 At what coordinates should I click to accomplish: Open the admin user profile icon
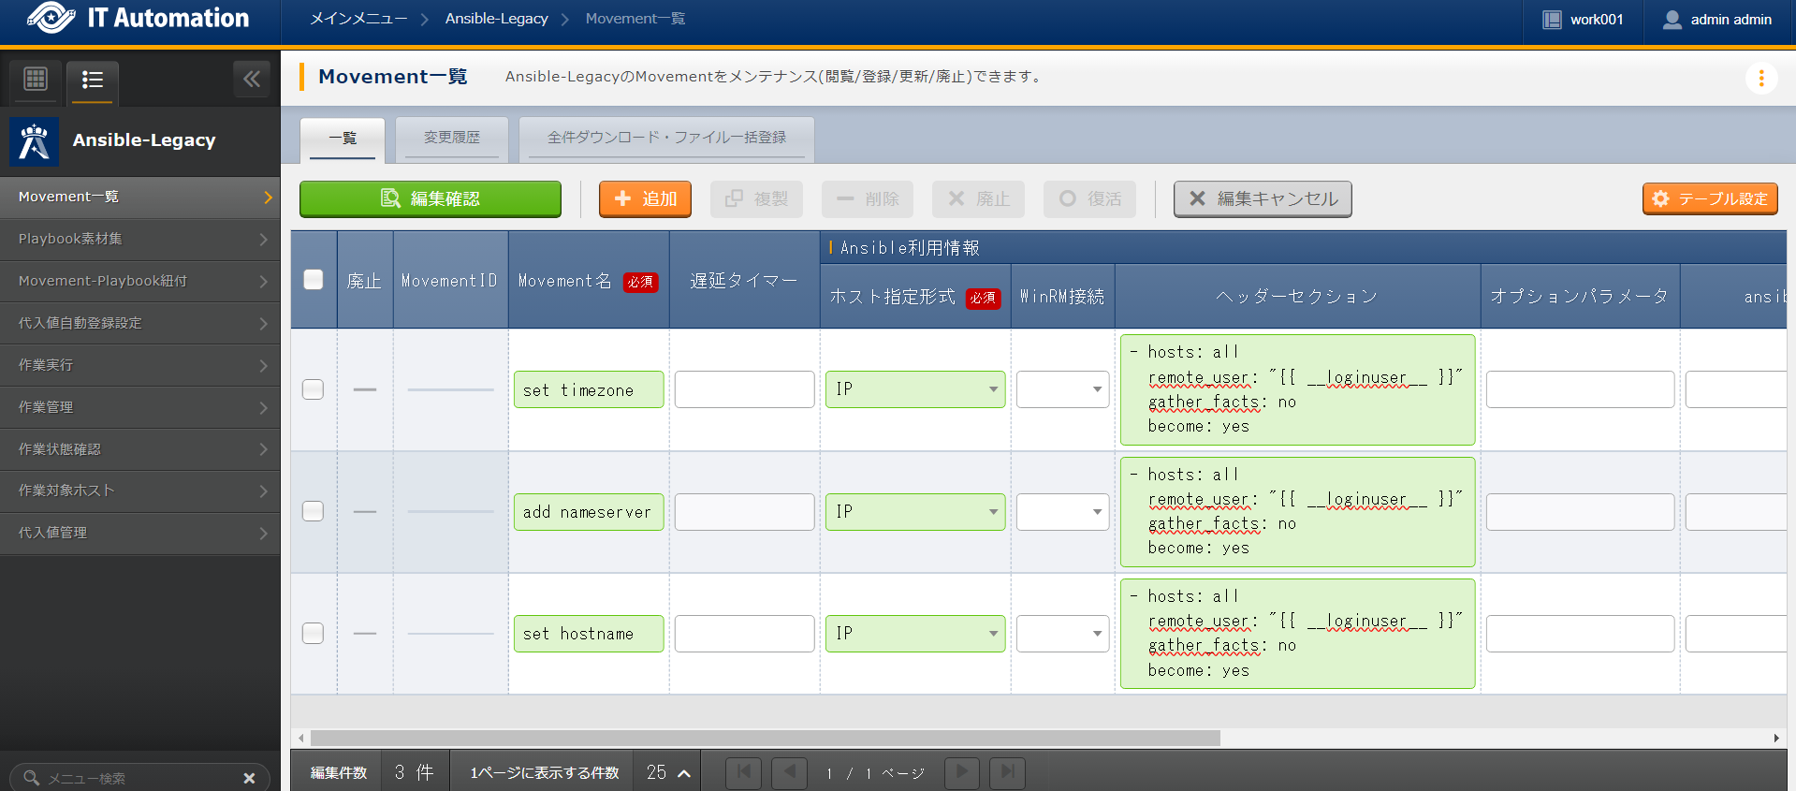[1672, 20]
